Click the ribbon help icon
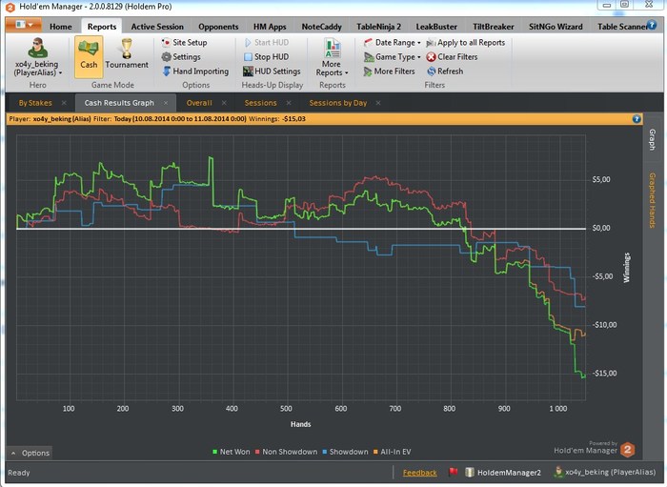 click(x=651, y=25)
